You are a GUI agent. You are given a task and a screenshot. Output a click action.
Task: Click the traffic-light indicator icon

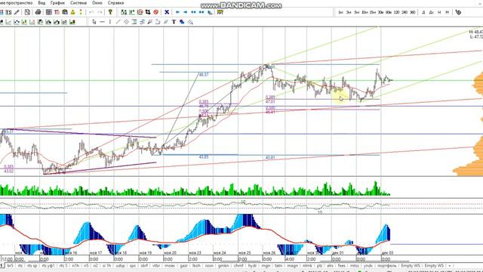81,12
